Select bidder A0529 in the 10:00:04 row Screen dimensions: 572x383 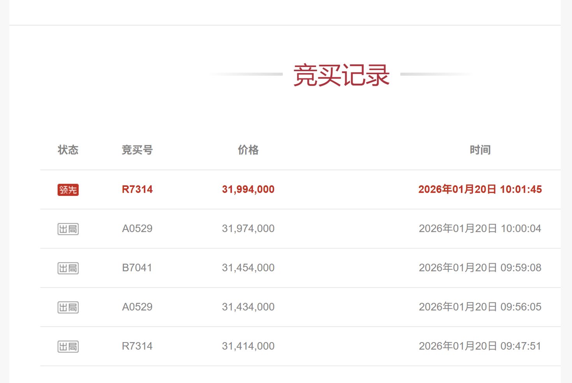(x=137, y=228)
